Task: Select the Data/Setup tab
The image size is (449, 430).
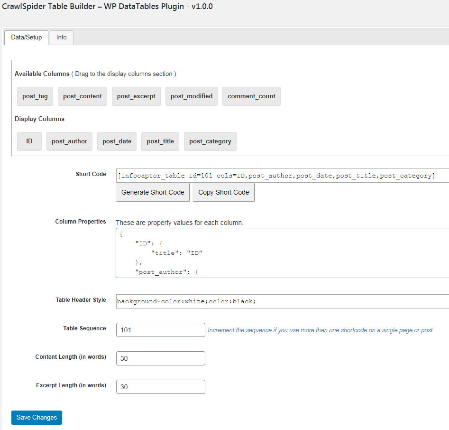Action: pos(26,37)
